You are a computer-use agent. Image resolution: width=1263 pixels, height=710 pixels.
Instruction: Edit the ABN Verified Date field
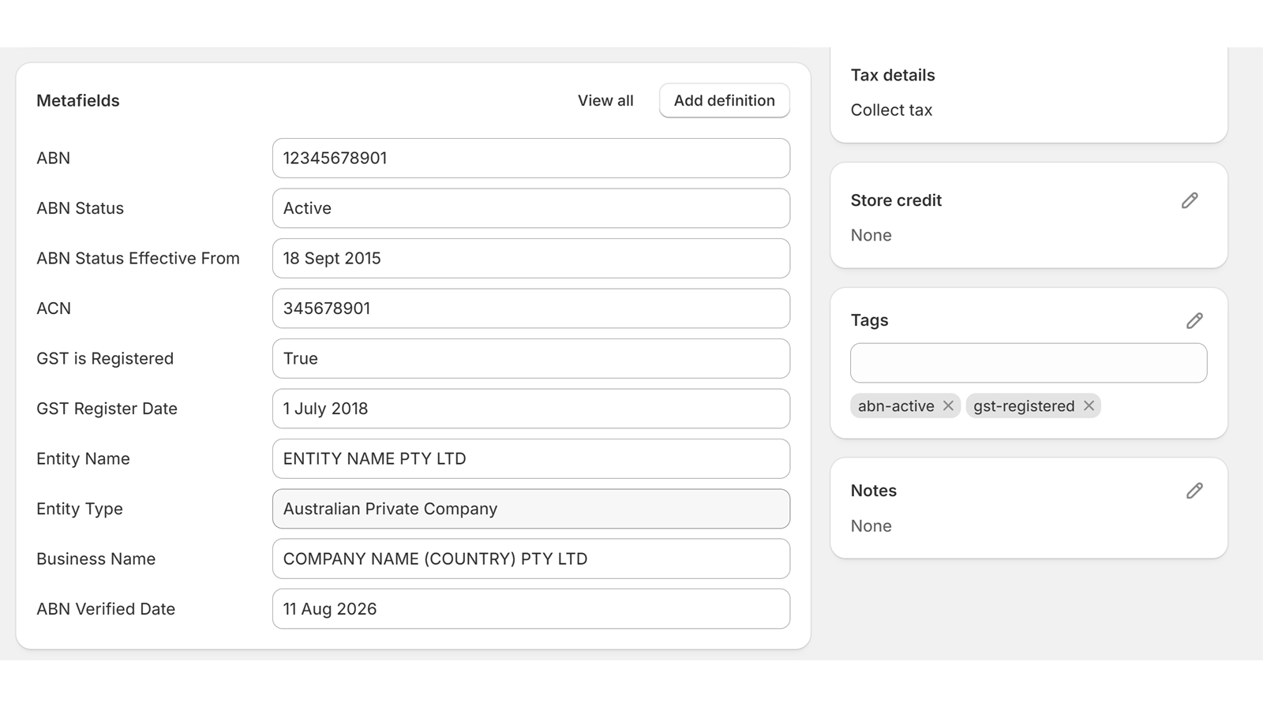pos(531,609)
